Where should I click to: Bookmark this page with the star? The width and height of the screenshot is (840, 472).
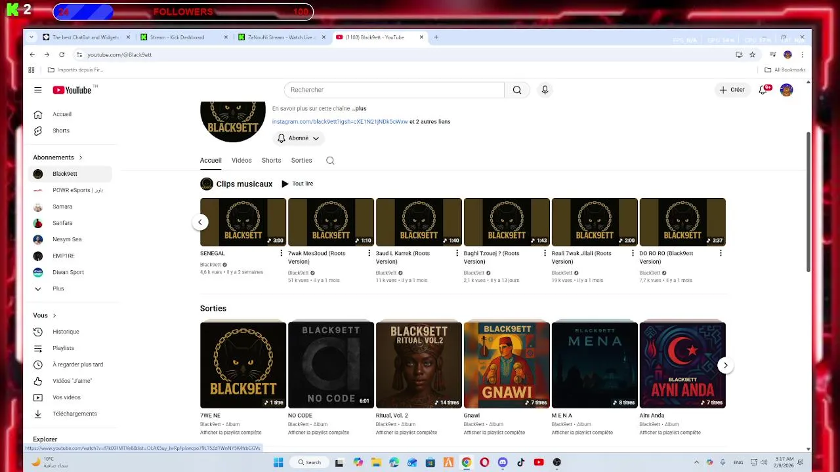(x=752, y=54)
